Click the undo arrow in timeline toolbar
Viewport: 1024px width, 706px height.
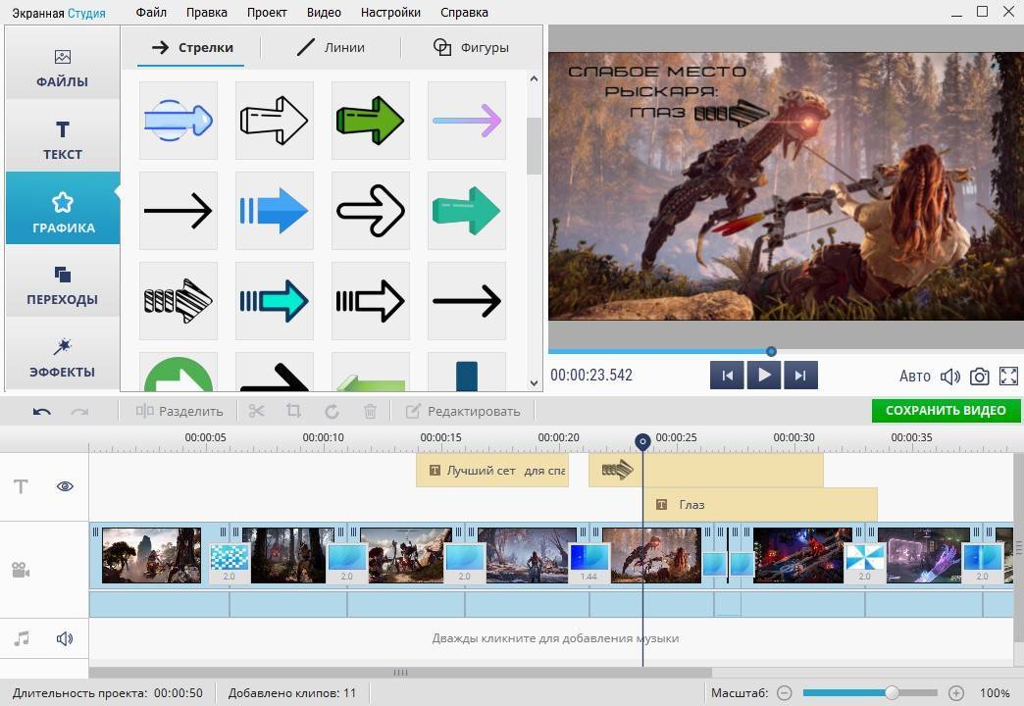[41, 411]
